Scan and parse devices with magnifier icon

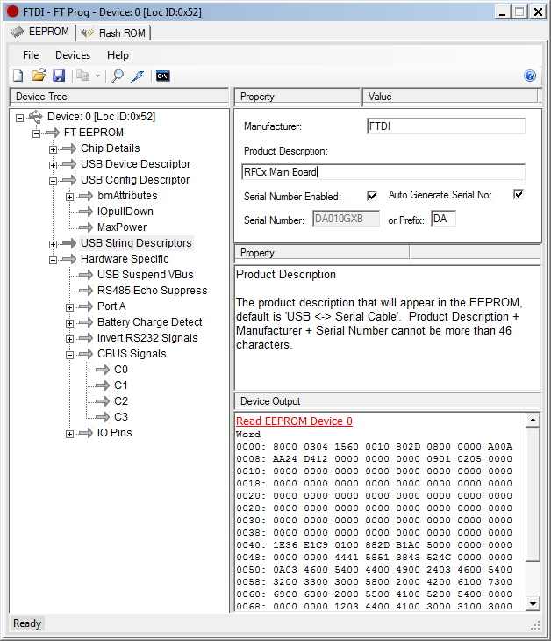tap(118, 76)
